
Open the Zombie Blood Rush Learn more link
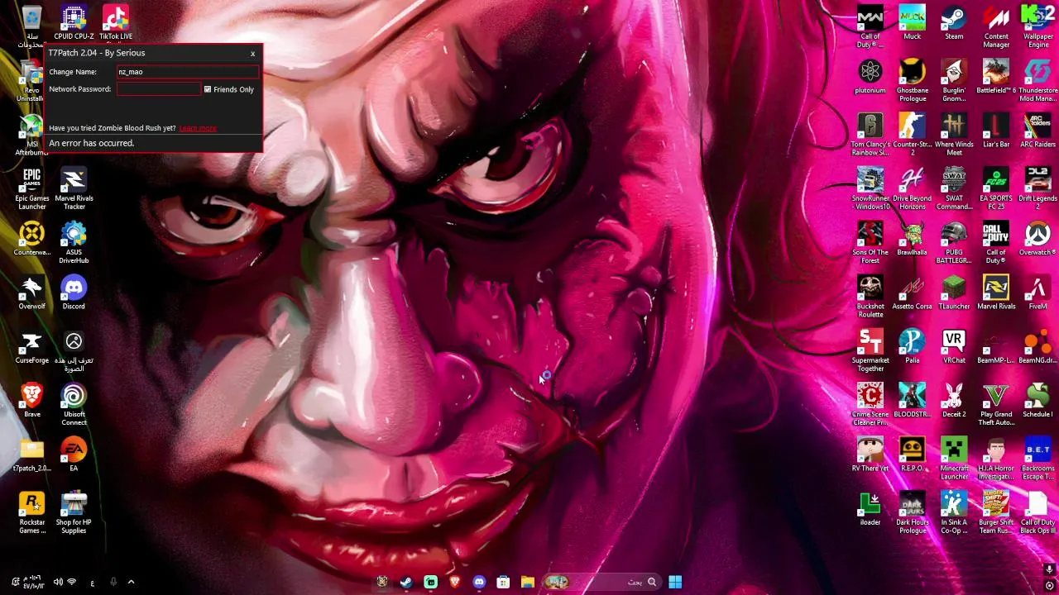click(x=198, y=128)
